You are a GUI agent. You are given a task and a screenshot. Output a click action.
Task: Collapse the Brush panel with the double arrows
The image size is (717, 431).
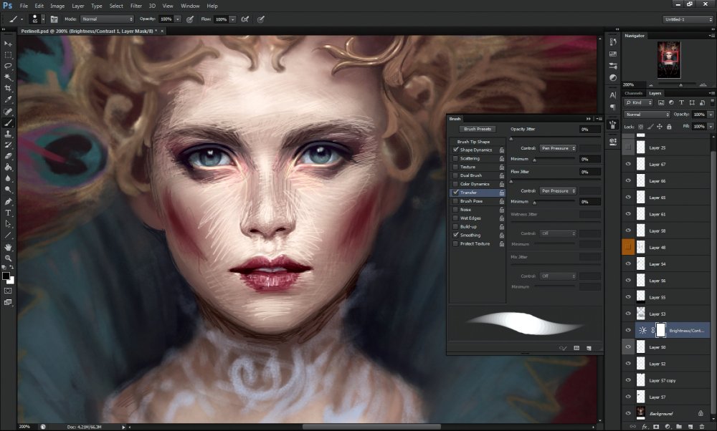pyautogui.click(x=589, y=119)
